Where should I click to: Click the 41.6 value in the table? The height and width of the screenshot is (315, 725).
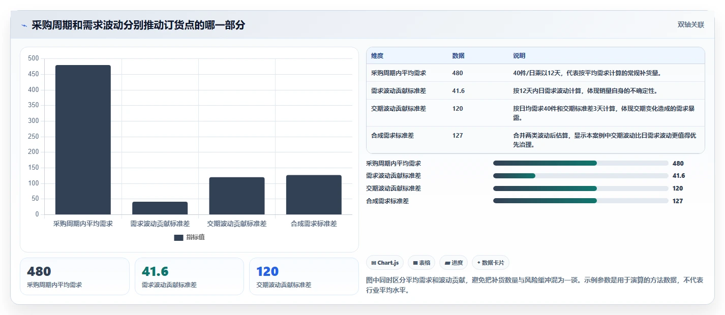459,91
